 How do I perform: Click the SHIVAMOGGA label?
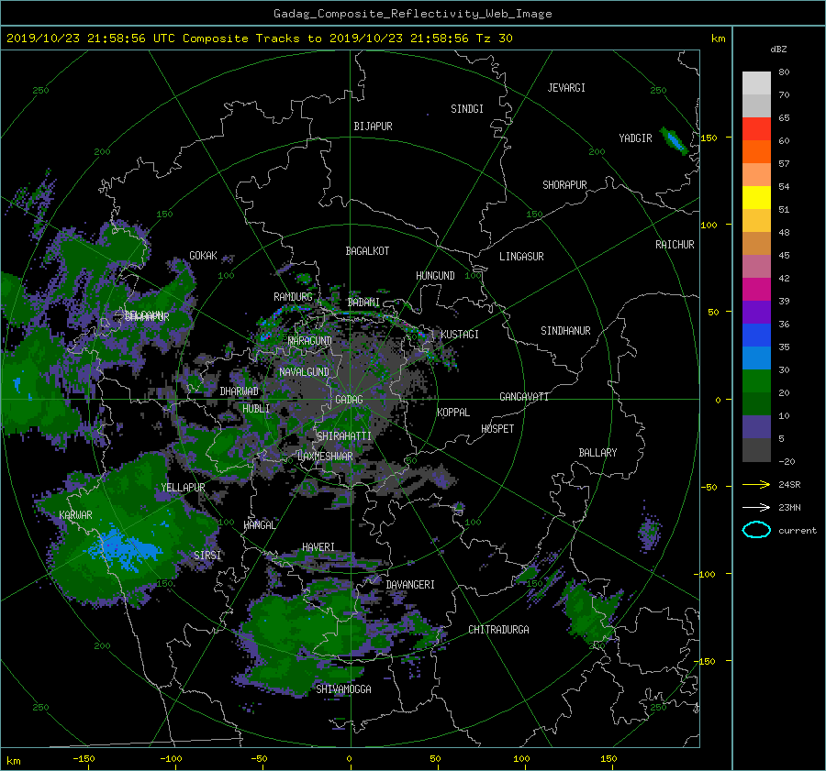[x=343, y=689]
